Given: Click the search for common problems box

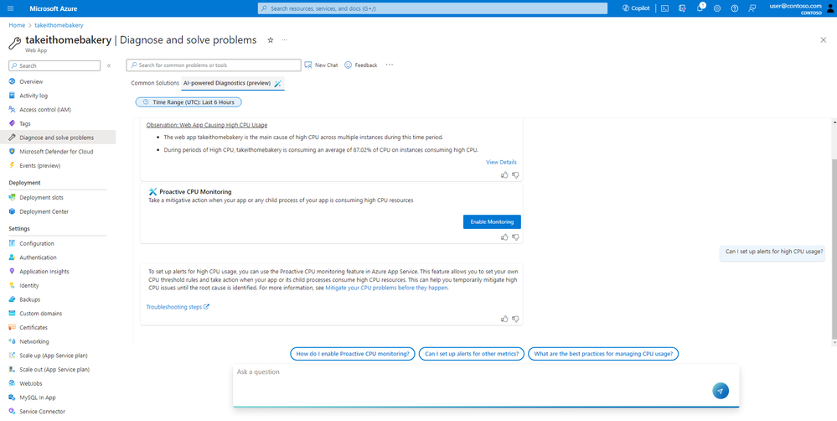Looking at the screenshot, I should click(x=214, y=65).
